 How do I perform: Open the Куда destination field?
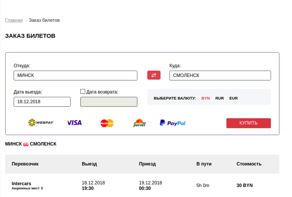pyautogui.click(x=220, y=76)
